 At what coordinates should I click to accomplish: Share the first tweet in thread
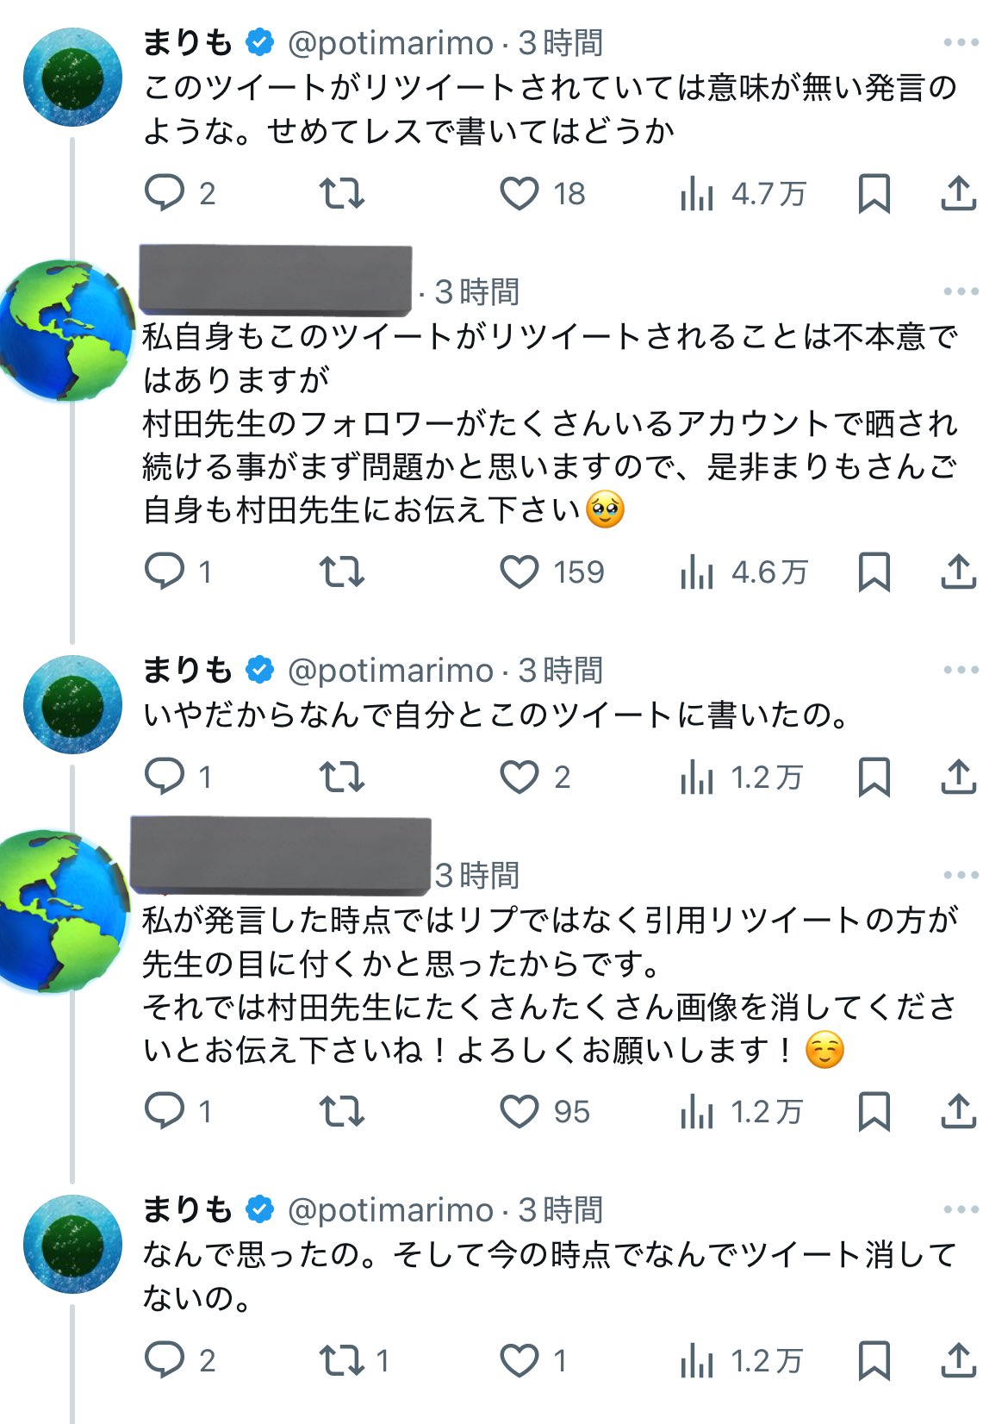pyautogui.click(x=958, y=193)
